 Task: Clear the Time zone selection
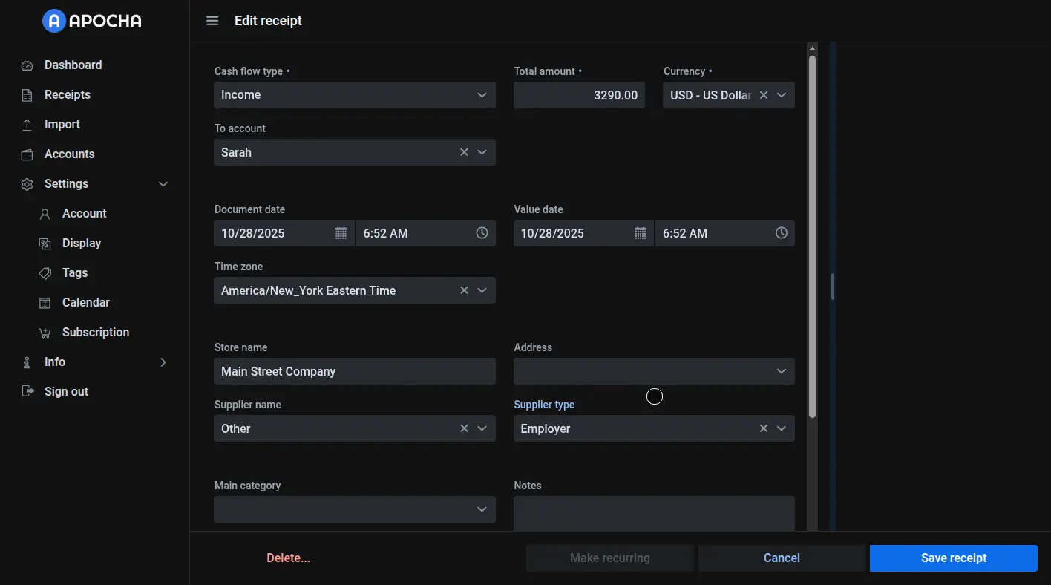(x=464, y=290)
